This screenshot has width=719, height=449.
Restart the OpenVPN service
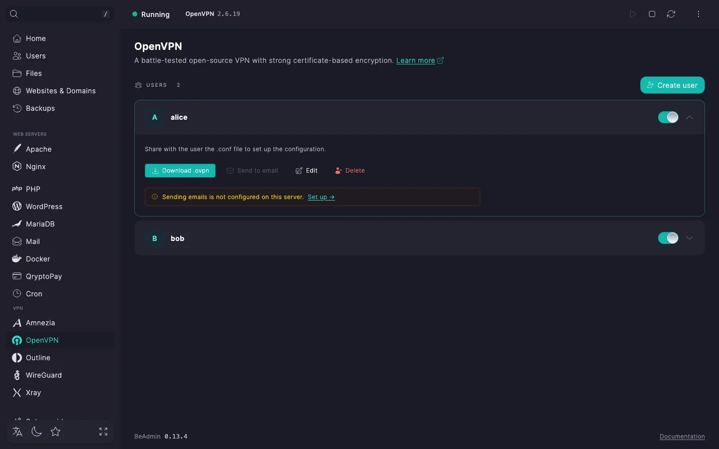[671, 14]
